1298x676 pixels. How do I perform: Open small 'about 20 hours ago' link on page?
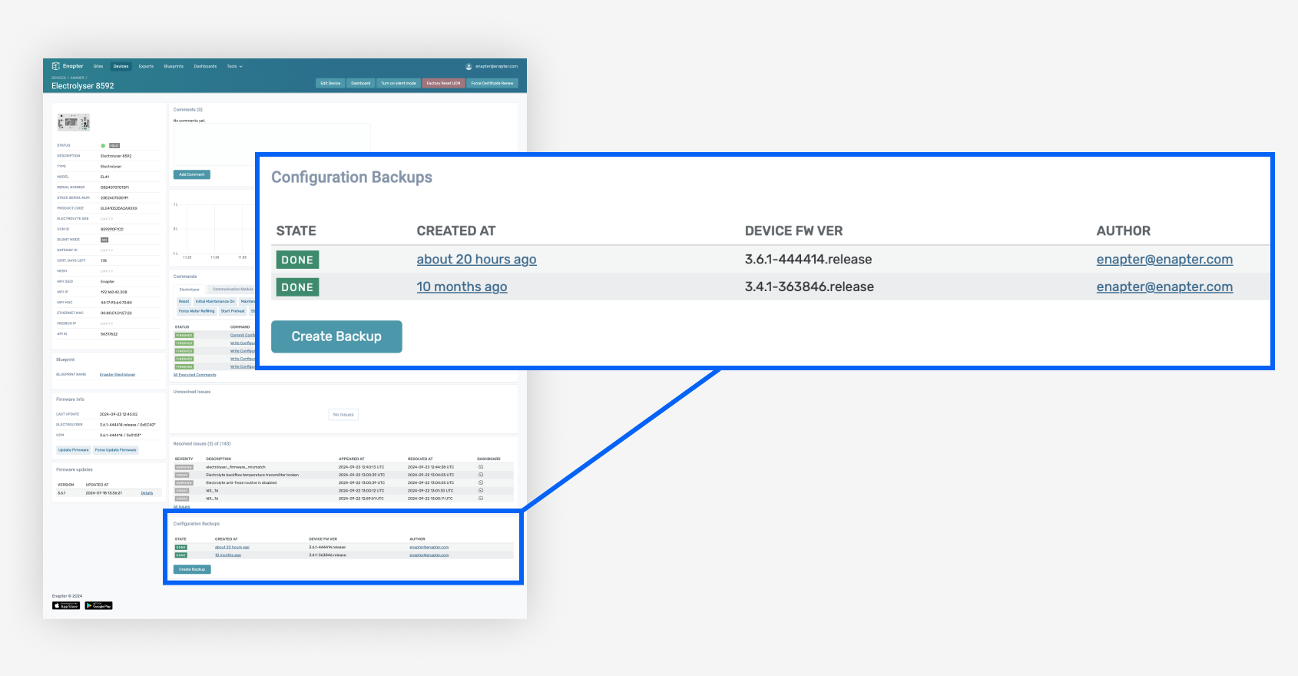click(232, 548)
